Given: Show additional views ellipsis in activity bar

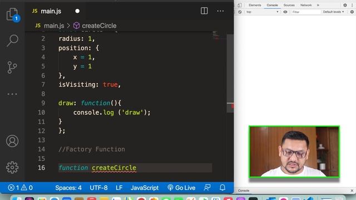Looking at the screenshot, I should click(x=12, y=94).
